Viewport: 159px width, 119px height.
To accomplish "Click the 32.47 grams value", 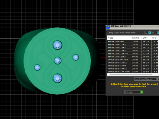I will click(135, 71).
